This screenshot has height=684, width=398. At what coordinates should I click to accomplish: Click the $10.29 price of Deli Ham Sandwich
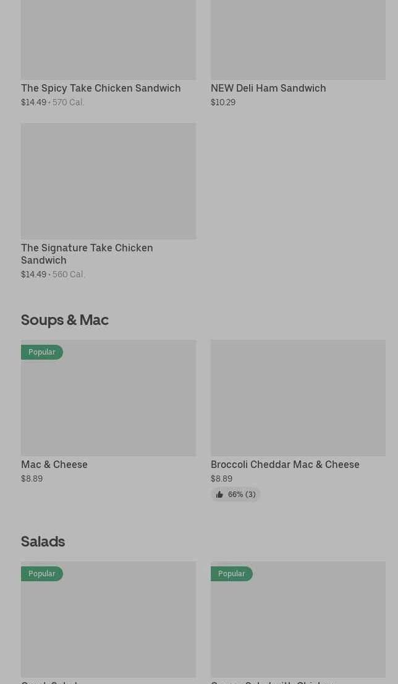click(x=223, y=102)
